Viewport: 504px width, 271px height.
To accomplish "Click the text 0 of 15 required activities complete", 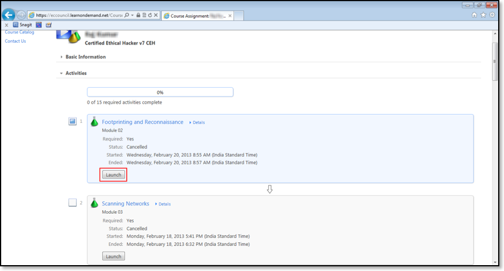I will 124,102.
